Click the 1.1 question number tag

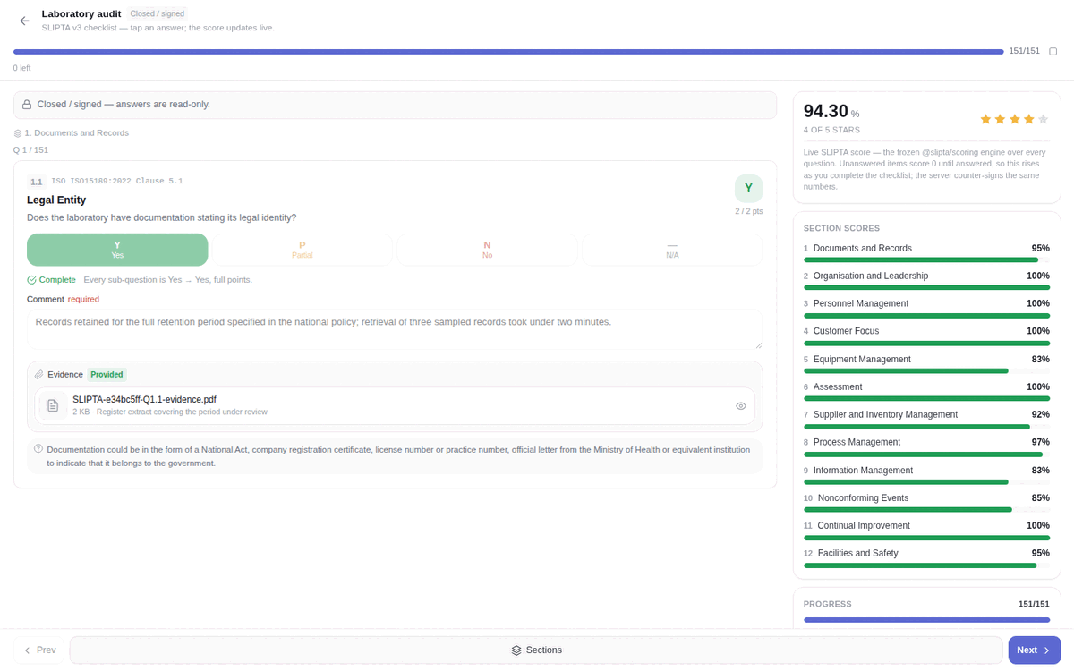[37, 182]
